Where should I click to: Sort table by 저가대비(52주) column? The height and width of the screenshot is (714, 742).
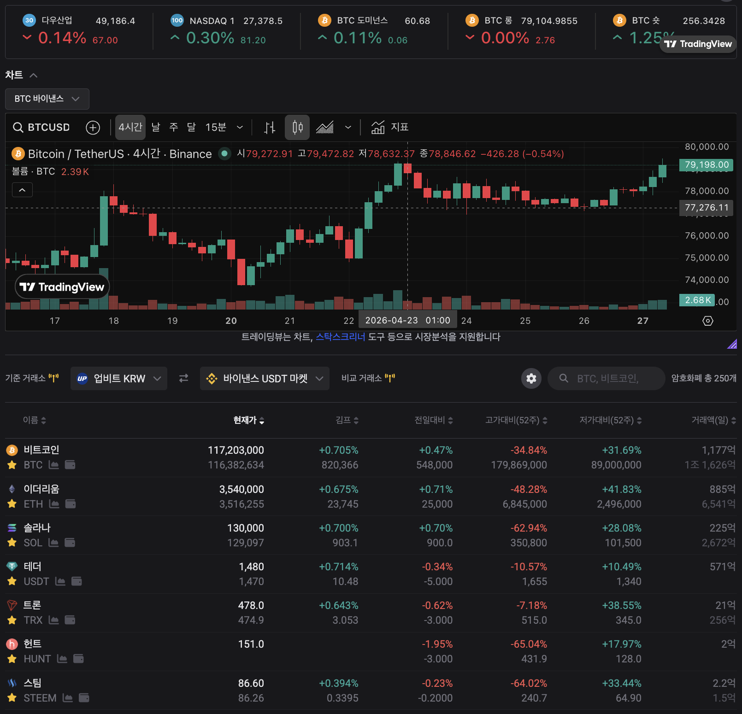tap(611, 420)
